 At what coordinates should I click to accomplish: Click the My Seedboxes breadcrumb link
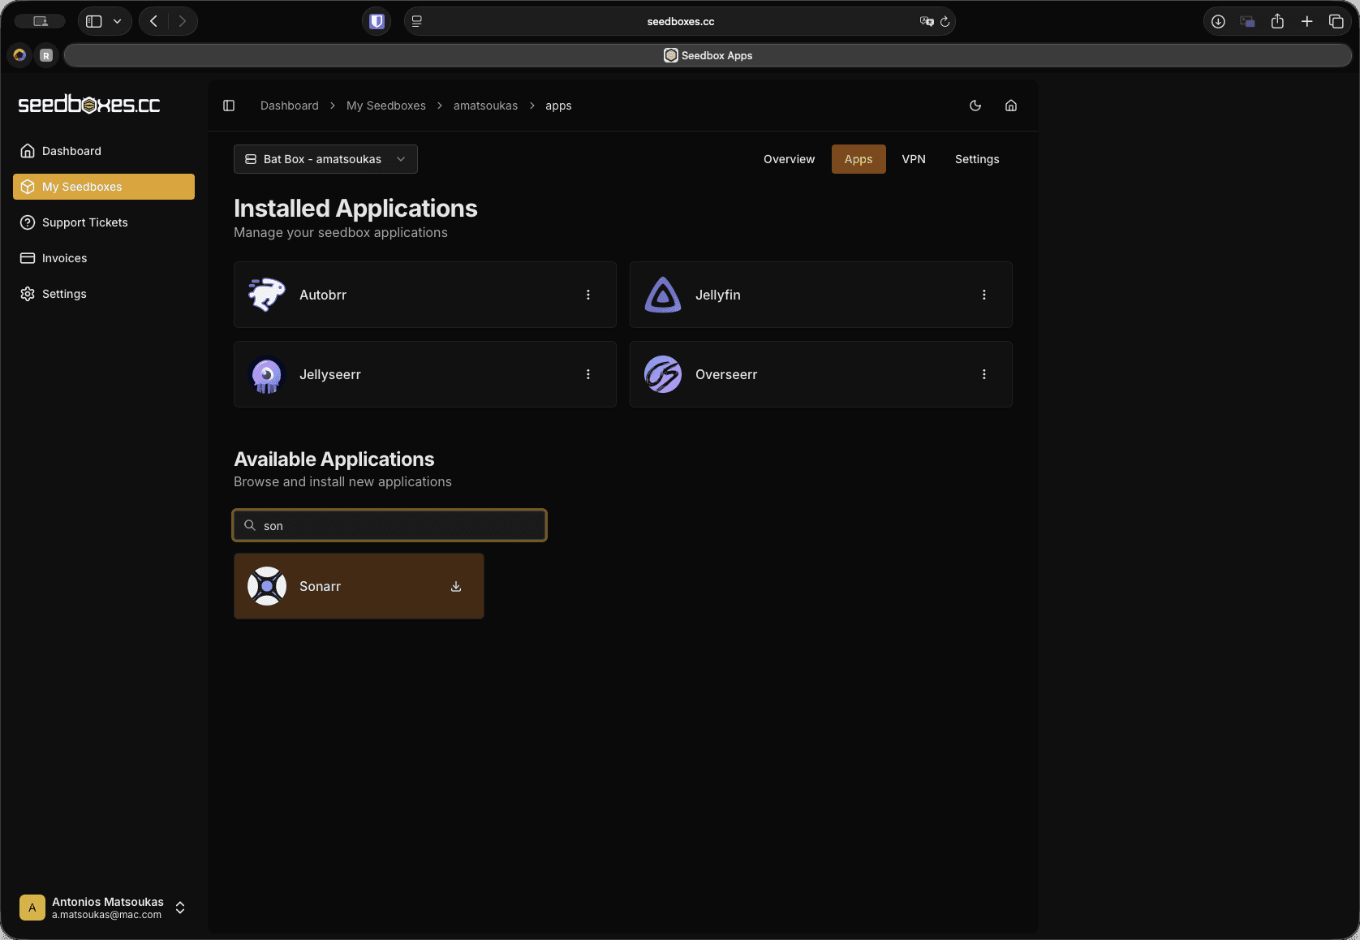(x=386, y=106)
